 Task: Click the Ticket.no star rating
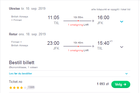[x=18, y=88]
